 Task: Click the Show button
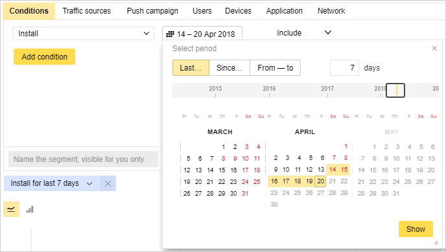[x=416, y=229]
